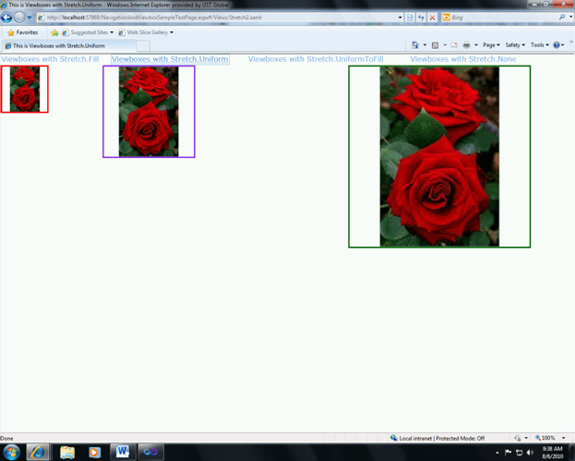Open the Safety menu
The height and width of the screenshot is (461, 575).
coord(515,44)
